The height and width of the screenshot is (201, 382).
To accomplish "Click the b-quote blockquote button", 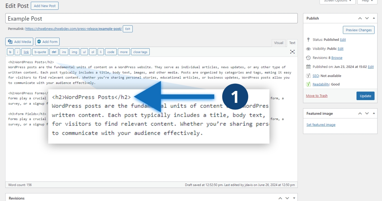I will pos(40,52).
